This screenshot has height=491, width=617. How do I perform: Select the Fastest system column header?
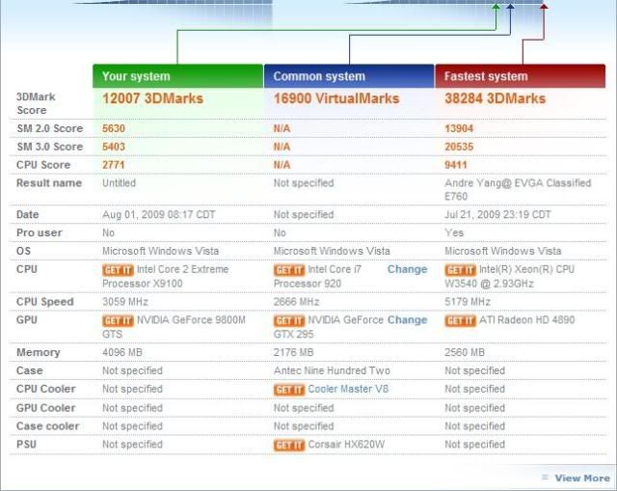(521, 76)
